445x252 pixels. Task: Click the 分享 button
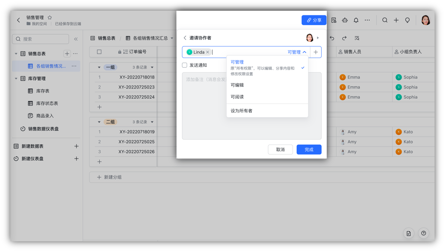click(314, 20)
